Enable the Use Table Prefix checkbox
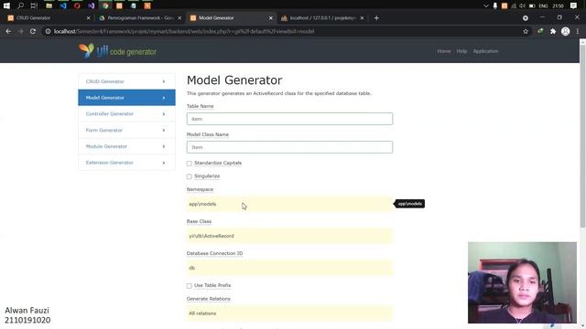This screenshot has height=329, width=586. click(190, 286)
